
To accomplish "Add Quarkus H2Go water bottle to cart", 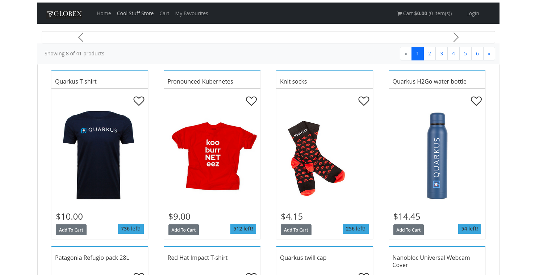I will [409, 230].
